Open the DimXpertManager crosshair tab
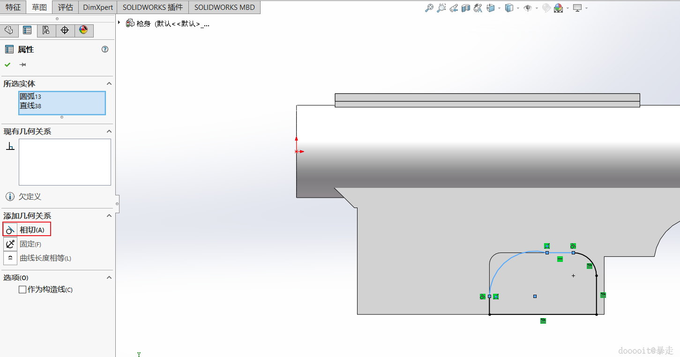680x357 pixels. tap(65, 30)
